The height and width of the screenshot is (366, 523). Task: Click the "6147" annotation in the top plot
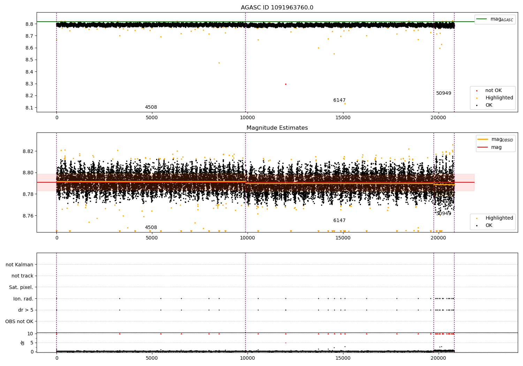click(339, 100)
